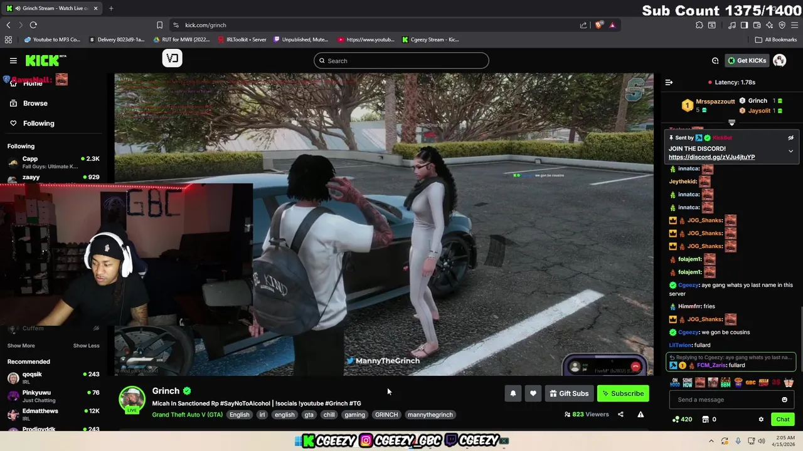The height and width of the screenshot is (451, 803).
Task: Open chat settings gear
Action: (761, 419)
